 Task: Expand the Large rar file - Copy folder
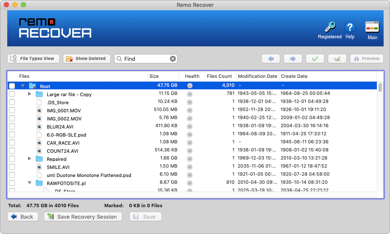30,94
